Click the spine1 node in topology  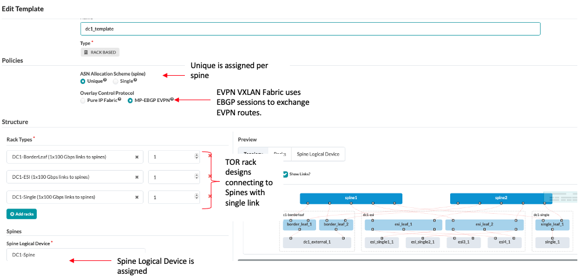pyautogui.click(x=350, y=198)
